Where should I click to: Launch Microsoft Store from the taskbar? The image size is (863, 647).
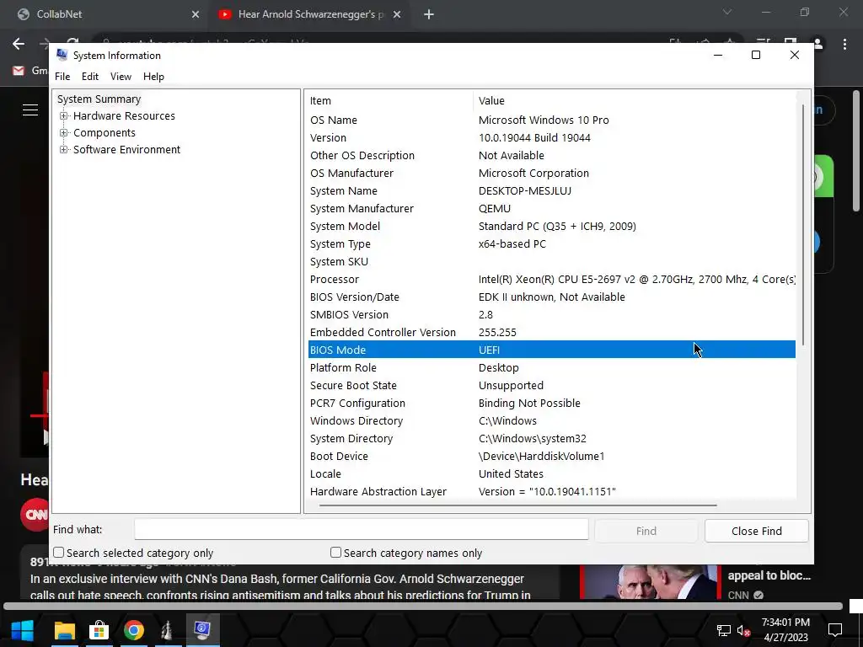tap(99, 630)
